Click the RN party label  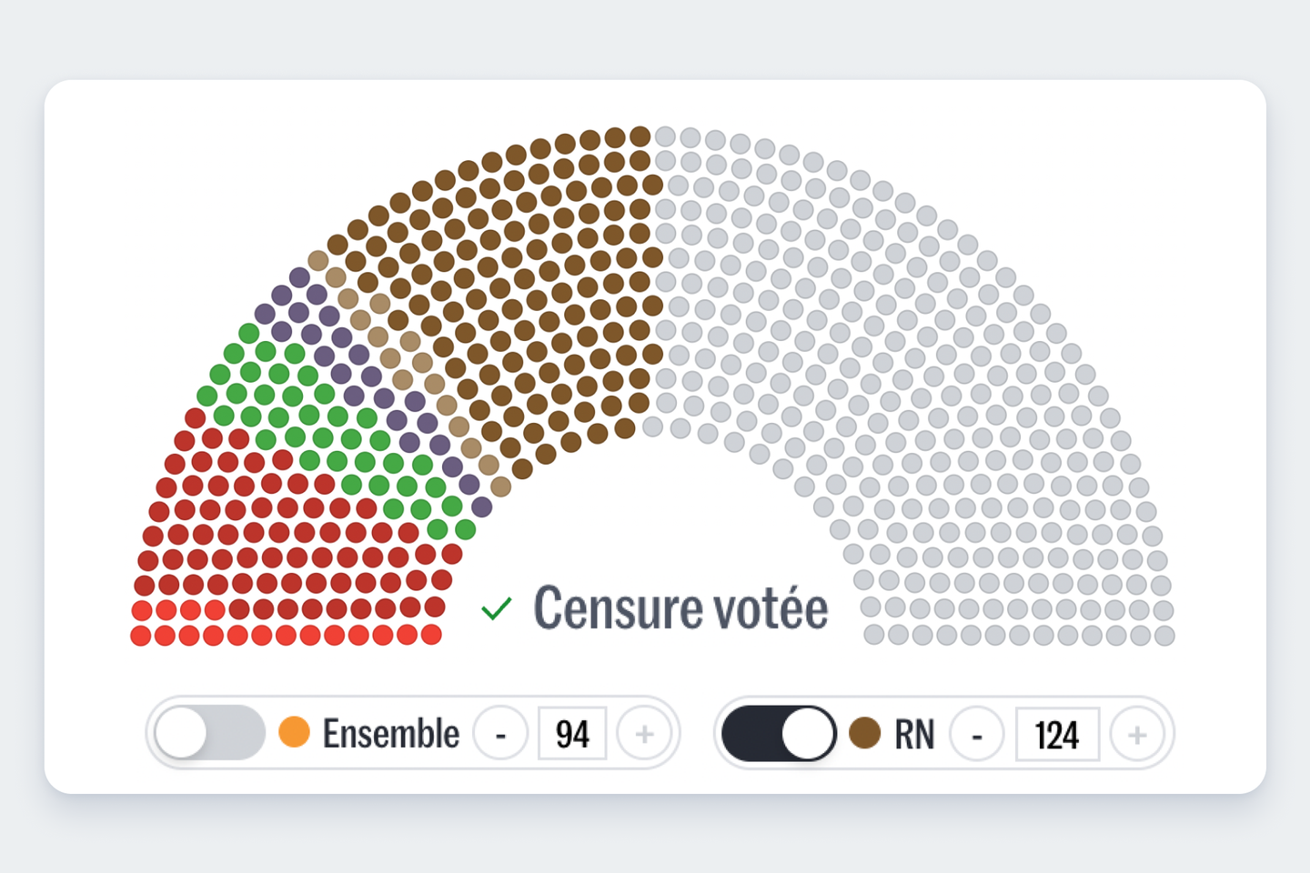914,734
